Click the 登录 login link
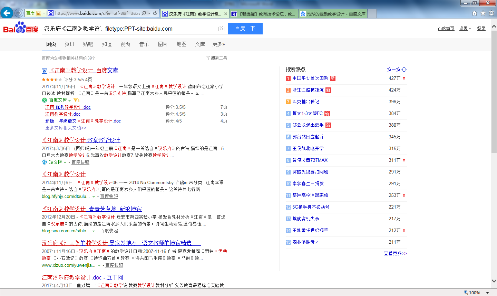This screenshot has width=497, height=296. (481, 29)
